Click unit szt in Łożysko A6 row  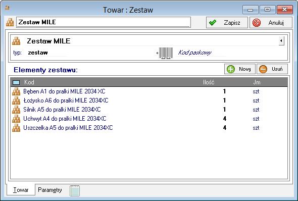[x=256, y=100]
